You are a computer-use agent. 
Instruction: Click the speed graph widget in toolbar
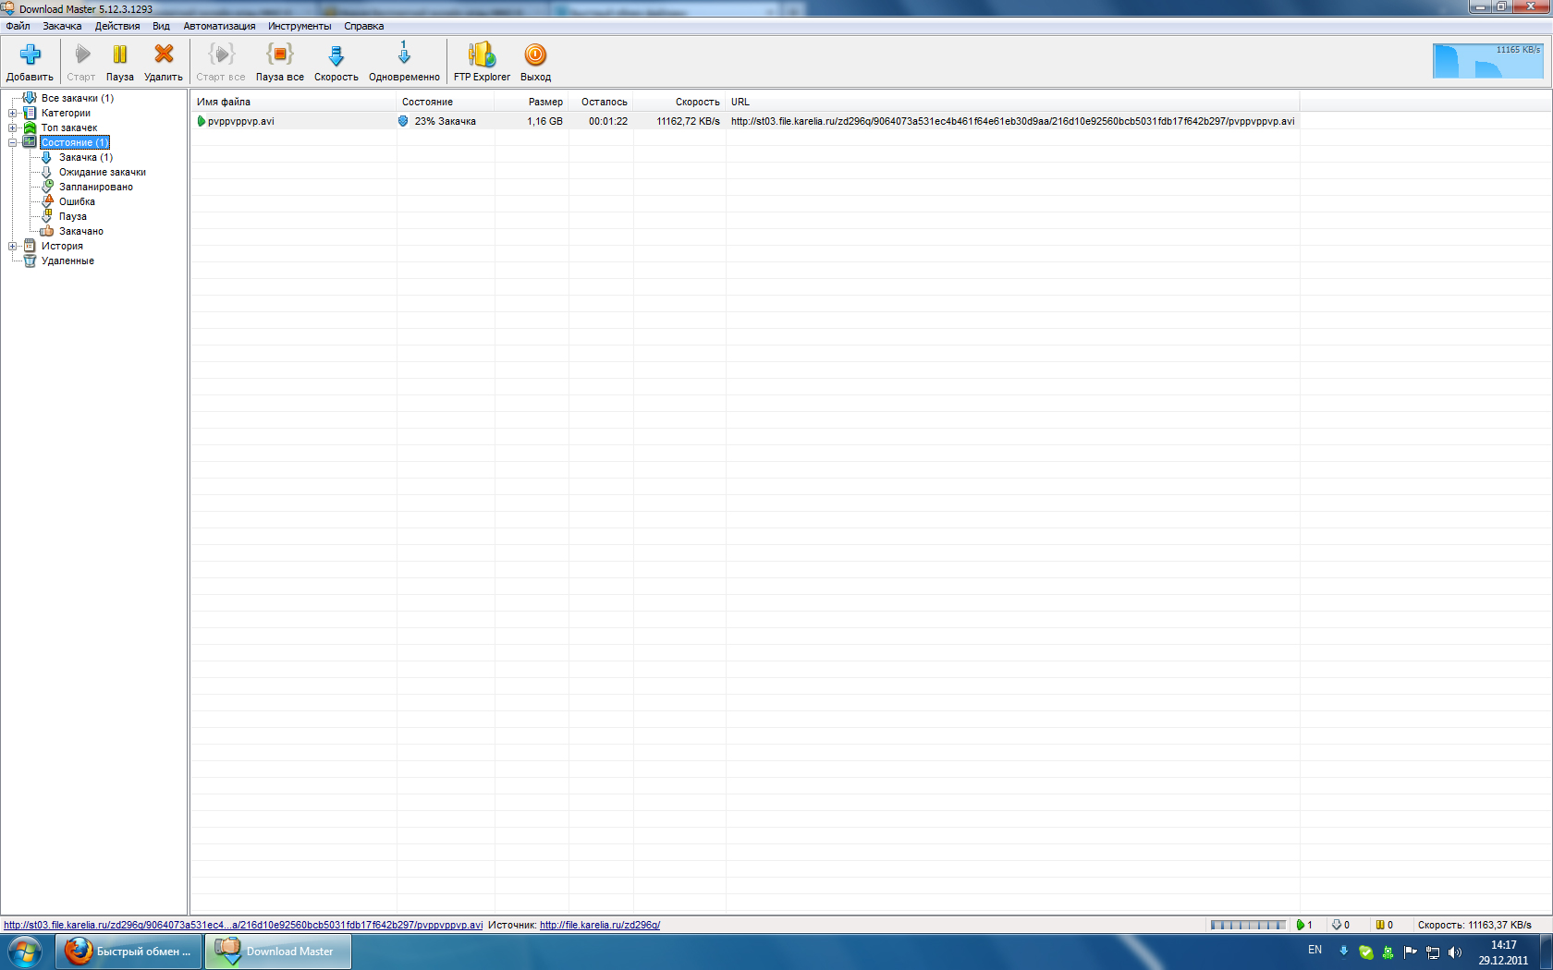coord(1487,61)
